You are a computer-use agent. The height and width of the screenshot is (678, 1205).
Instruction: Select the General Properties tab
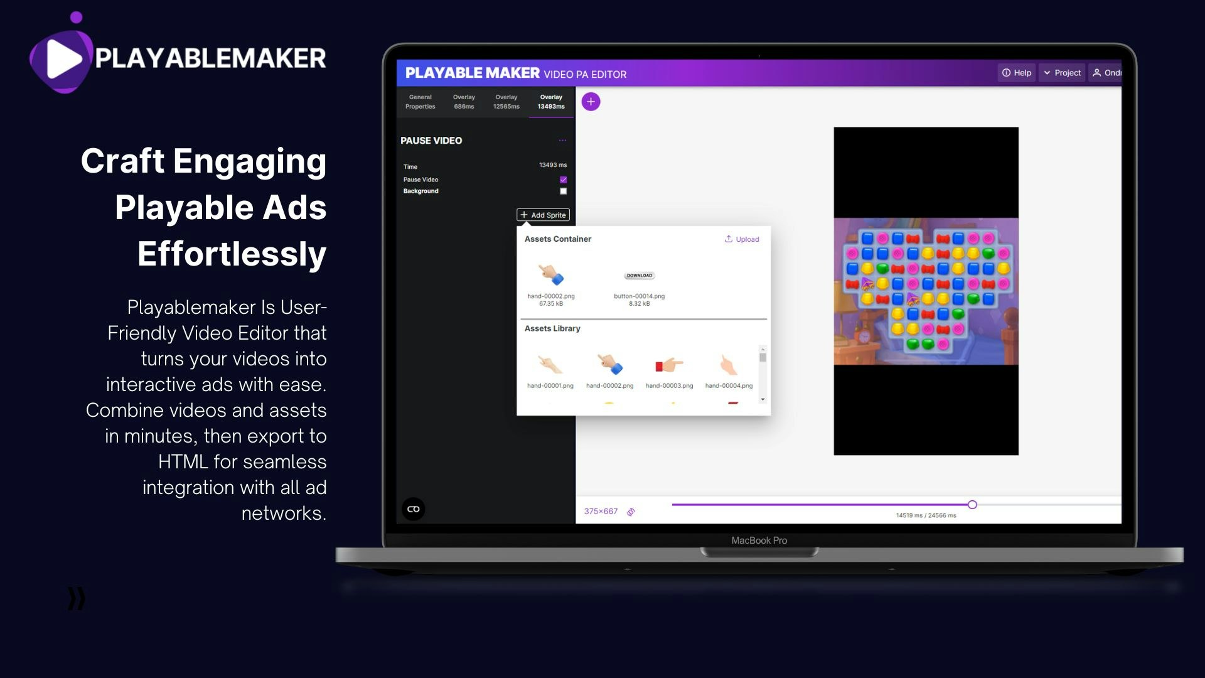click(420, 101)
